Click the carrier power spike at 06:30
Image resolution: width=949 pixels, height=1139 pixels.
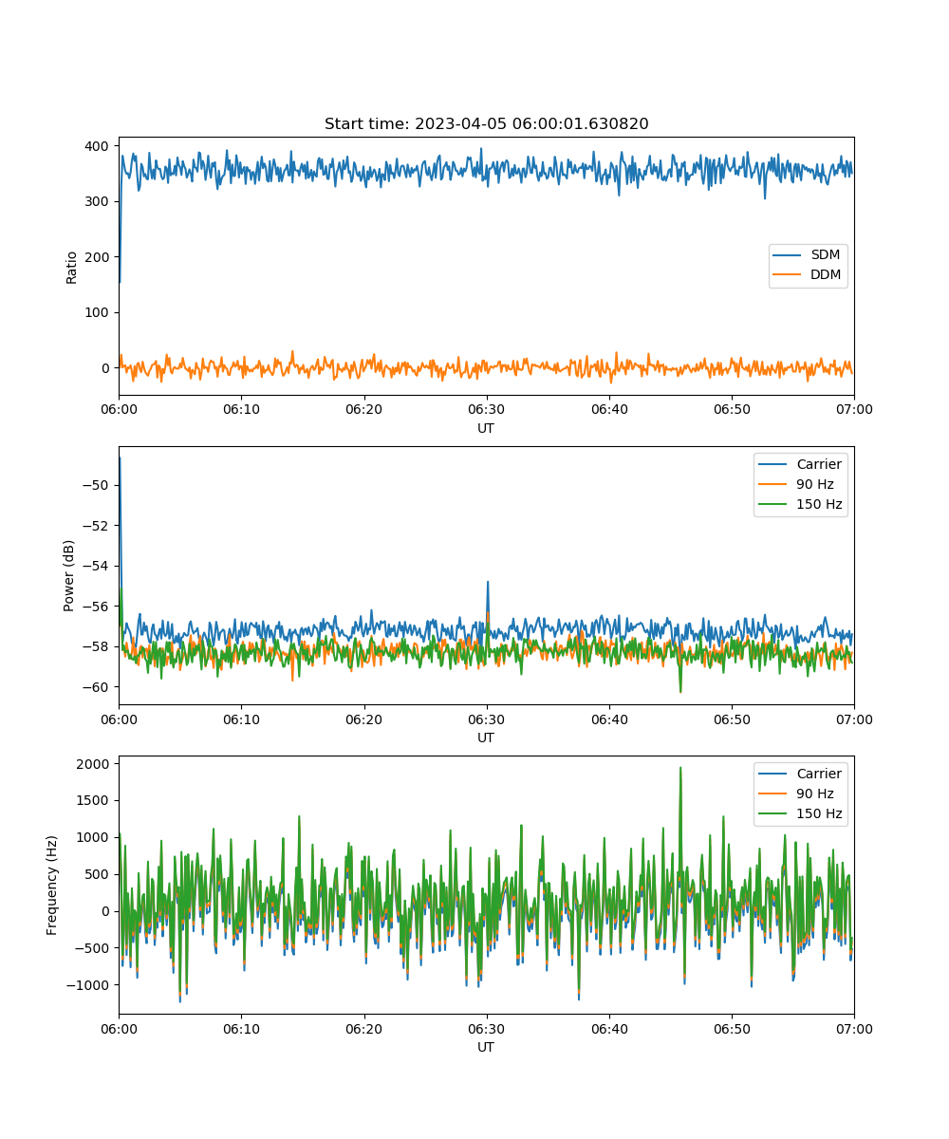pyautogui.click(x=488, y=583)
